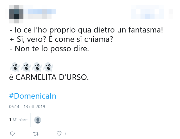Click the first line mentioning 'fantasma!'
Image resolution: width=180 pixels, height=139 pixels.
(86, 30)
